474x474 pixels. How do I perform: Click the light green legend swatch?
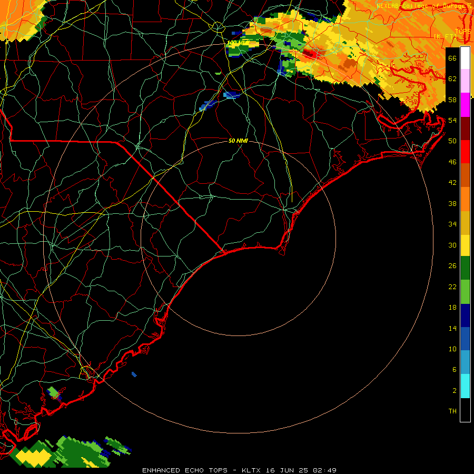(465, 292)
